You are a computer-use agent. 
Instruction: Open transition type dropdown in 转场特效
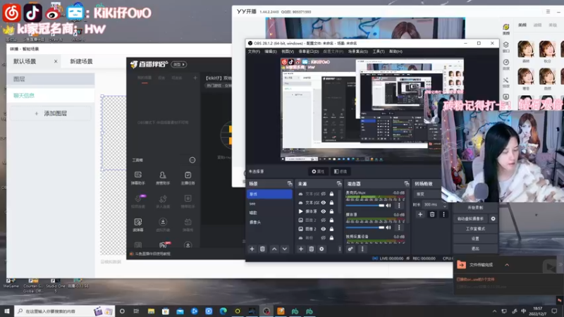point(427,194)
